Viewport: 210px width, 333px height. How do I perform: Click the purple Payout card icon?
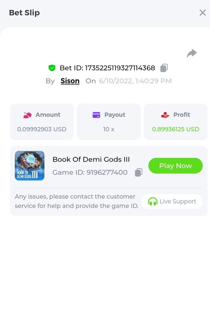96,115
